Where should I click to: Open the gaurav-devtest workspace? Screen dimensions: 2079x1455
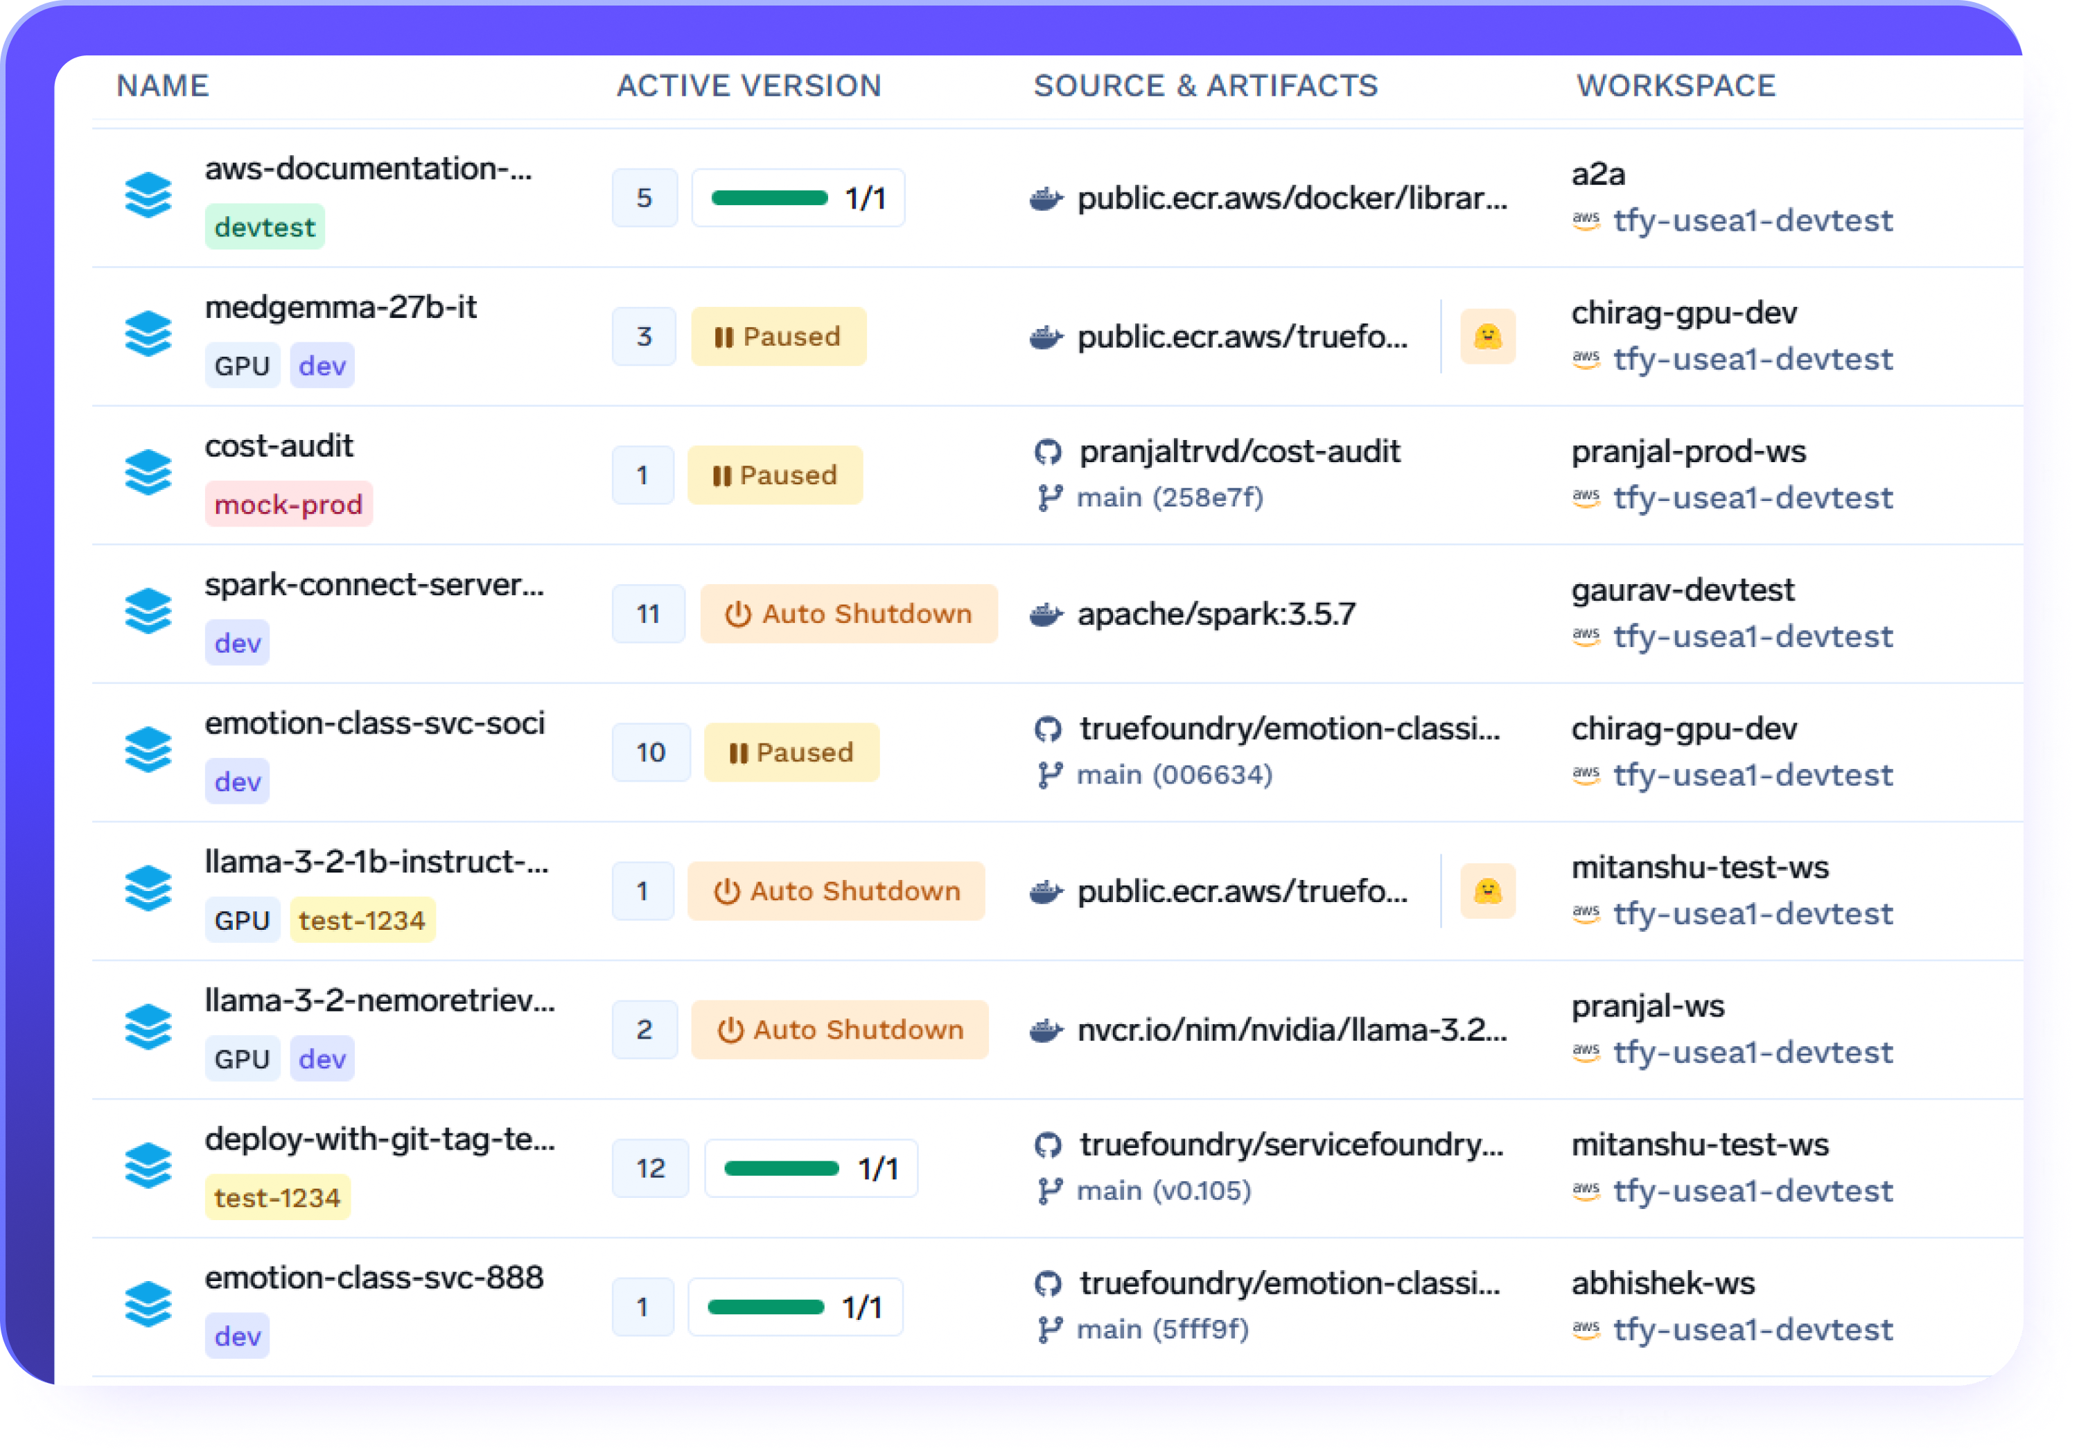pos(1683,590)
